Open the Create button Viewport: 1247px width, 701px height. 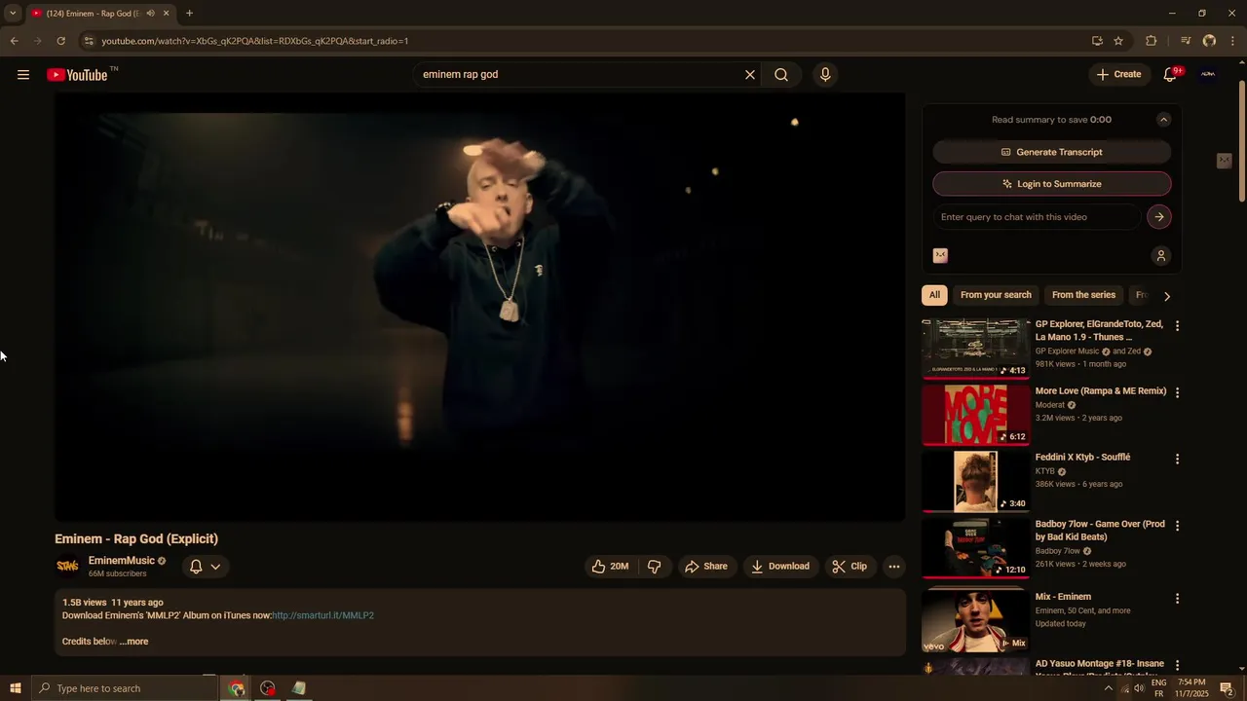pyautogui.click(x=1118, y=74)
